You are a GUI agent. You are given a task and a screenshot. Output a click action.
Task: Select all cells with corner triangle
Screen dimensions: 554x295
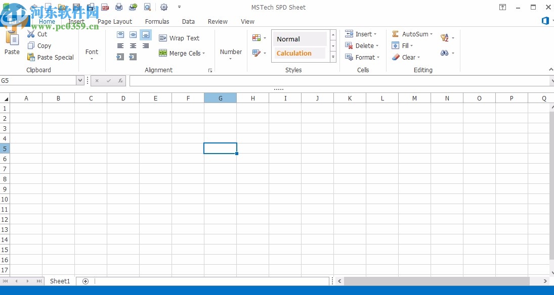coord(5,98)
